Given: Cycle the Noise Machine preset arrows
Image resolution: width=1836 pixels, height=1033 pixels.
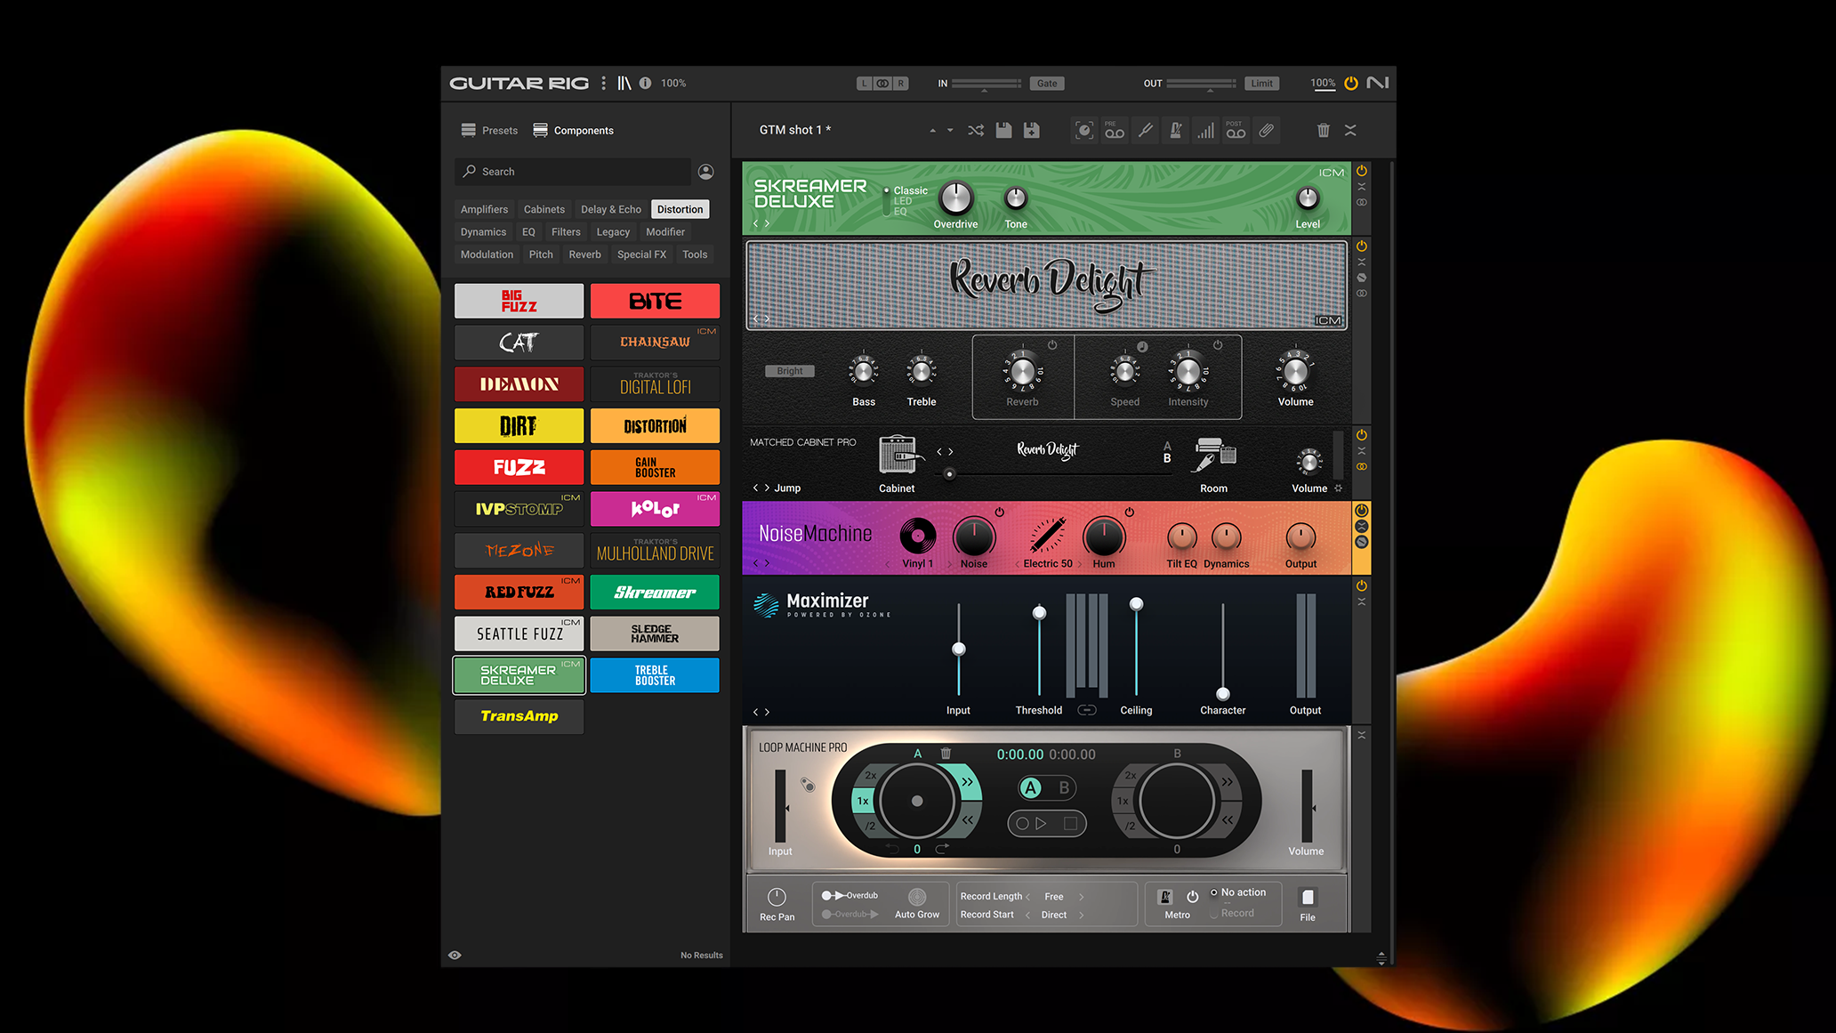Looking at the screenshot, I should pos(761,563).
